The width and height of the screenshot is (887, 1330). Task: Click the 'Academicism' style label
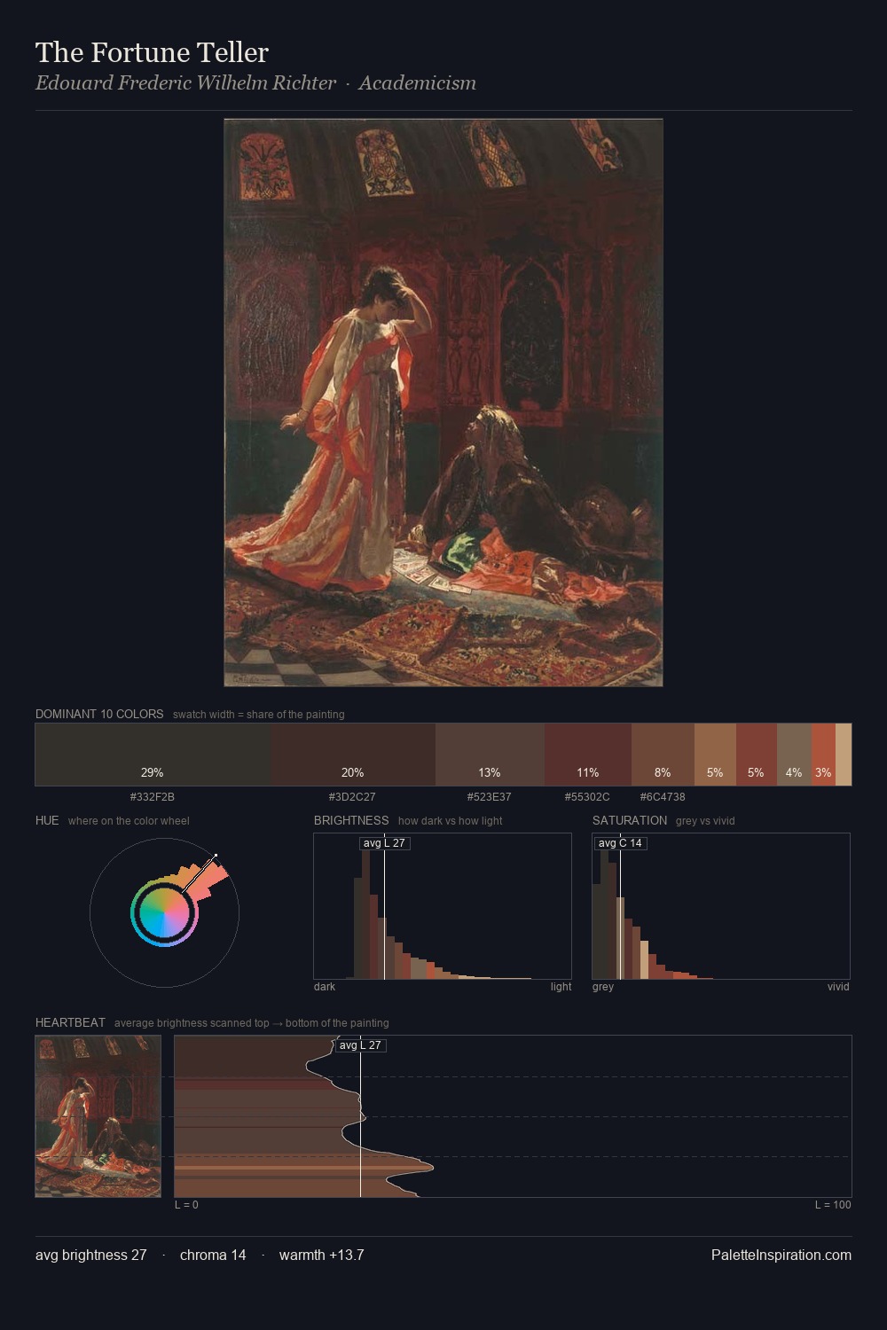pyautogui.click(x=417, y=83)
